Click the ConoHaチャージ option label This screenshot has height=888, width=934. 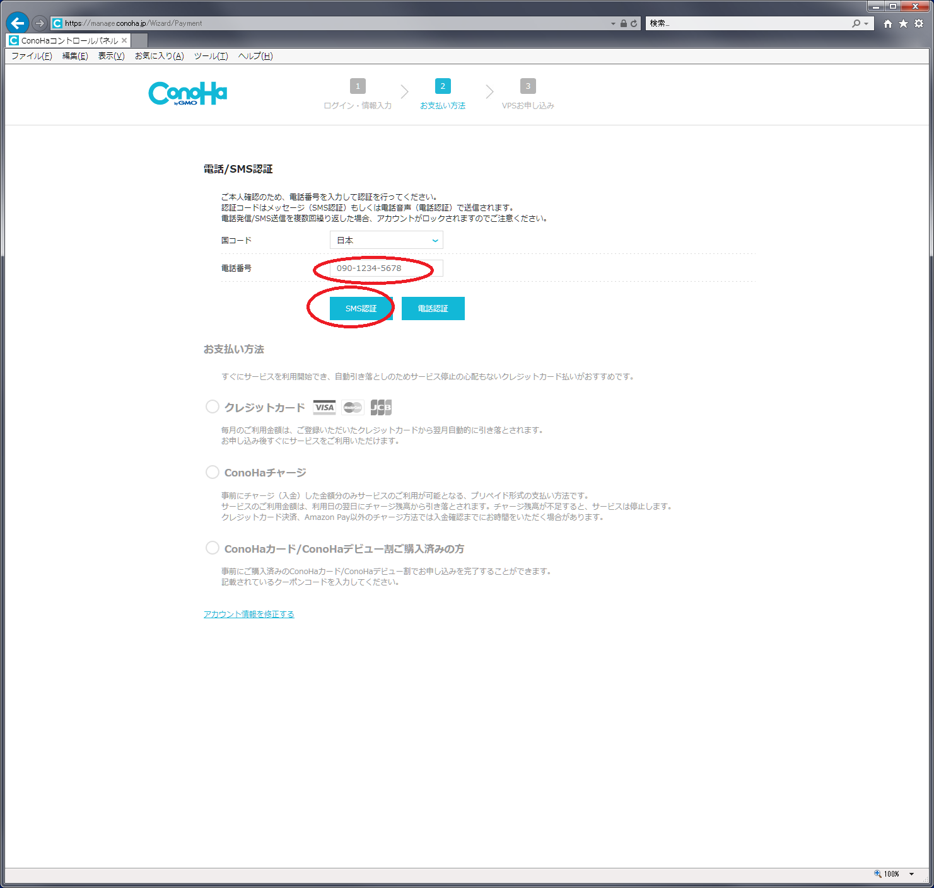[266, 473]
